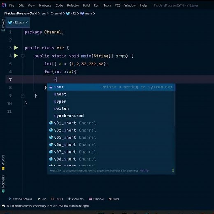Choose the super keyword suggestion
214x214 pixels.
[111, 102]
